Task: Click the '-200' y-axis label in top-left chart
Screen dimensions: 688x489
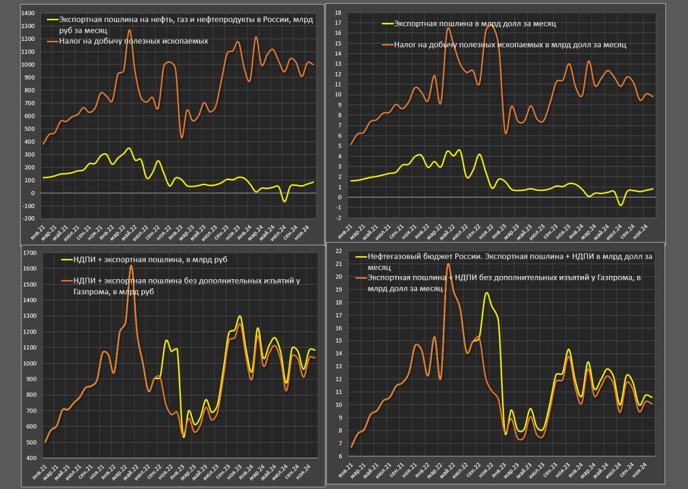Action: tap(27, 219)
